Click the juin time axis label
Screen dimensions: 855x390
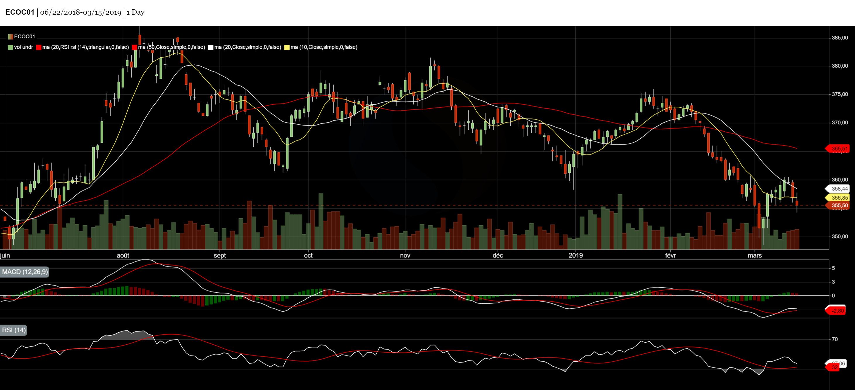(5, 256)
